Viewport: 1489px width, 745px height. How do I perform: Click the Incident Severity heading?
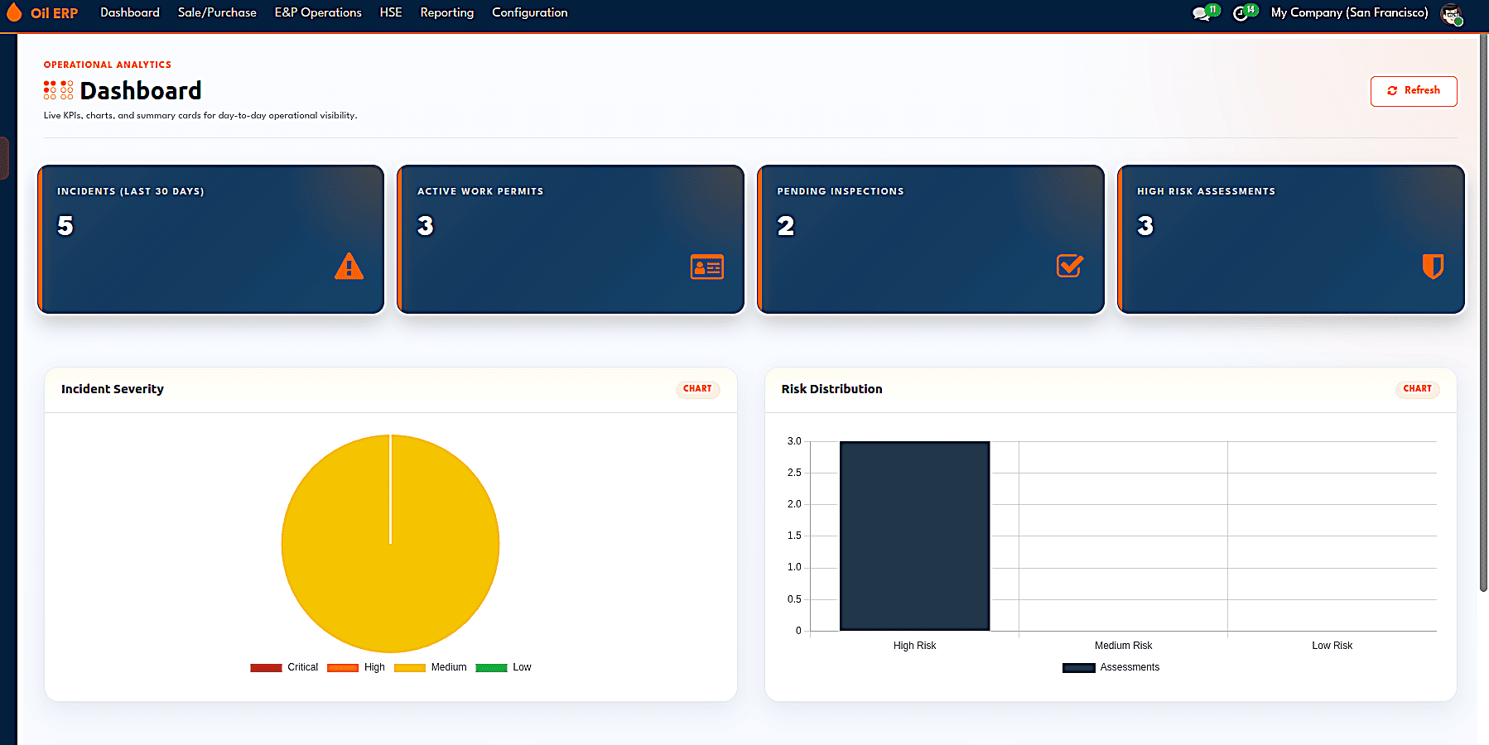113,389
